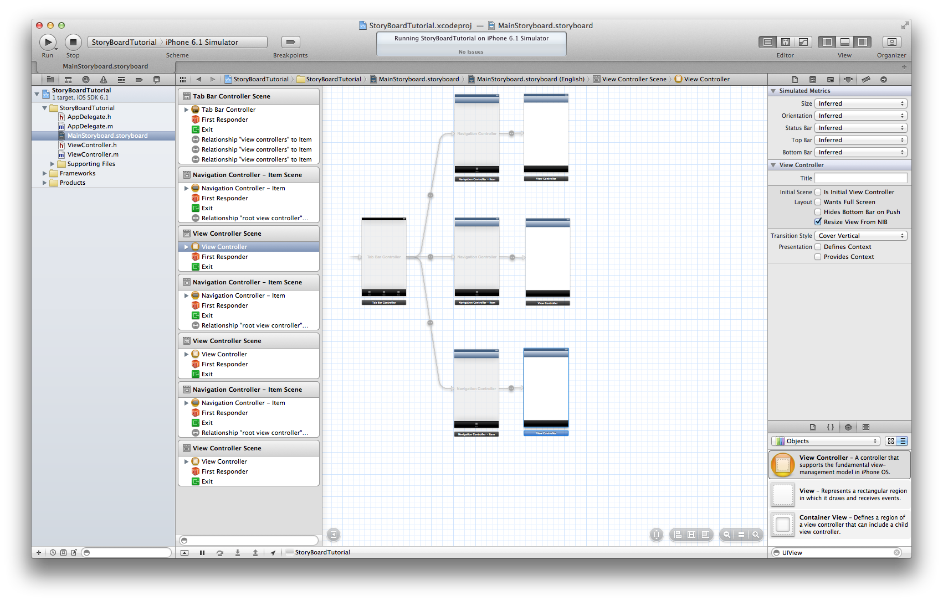This screenshot has width=943, height=602.
Task: Zoom out on the storyboard canvas
Action: click(726, 534)
